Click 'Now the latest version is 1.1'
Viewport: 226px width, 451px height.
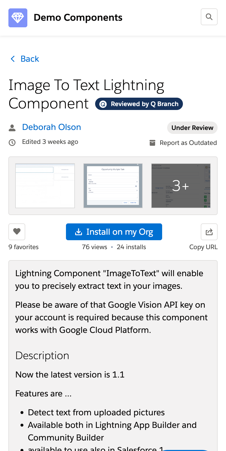tap(70, 375)
